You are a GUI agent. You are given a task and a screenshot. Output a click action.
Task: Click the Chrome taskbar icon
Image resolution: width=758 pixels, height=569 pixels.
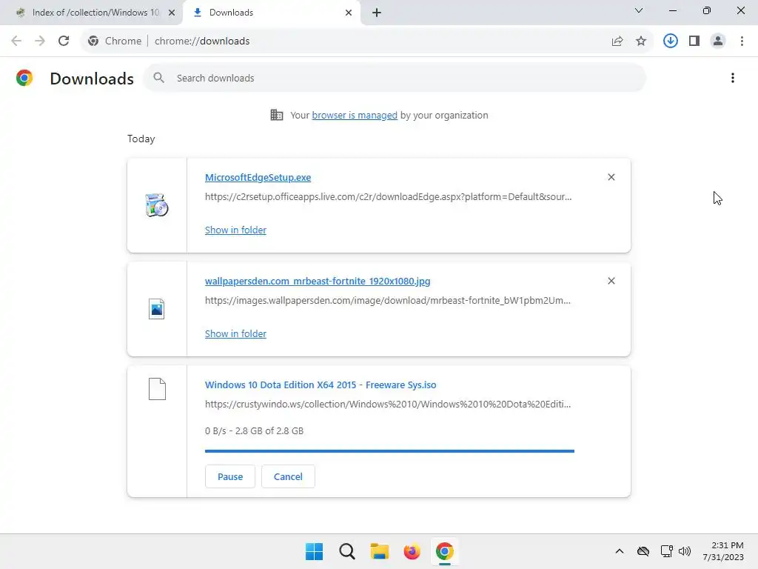click(445, 551)
